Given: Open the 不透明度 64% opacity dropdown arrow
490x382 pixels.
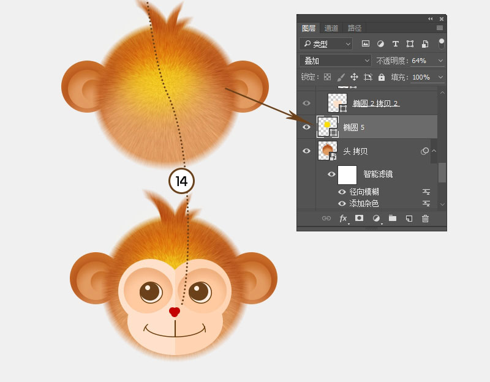Looking at the screenshot, I should click(x=440, y=61).
